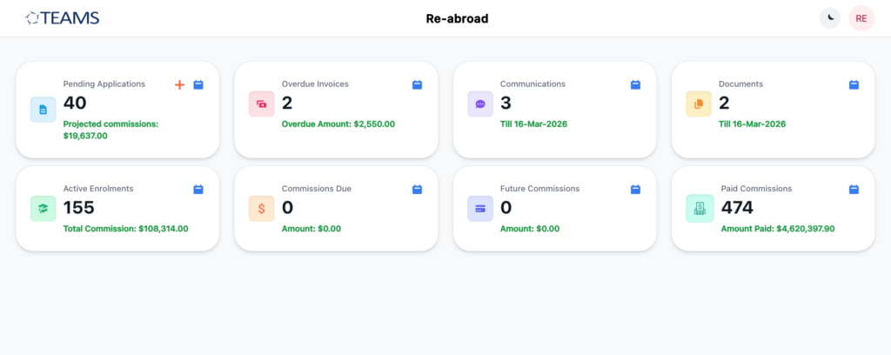Click calendar icon on Overdue Invoices card
The width and height of the screenshot is (891, 355).
[417, 84]
